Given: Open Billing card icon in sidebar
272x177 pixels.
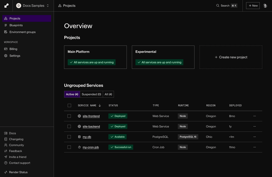Looking at the screenshot, I should tap(6, 49).
